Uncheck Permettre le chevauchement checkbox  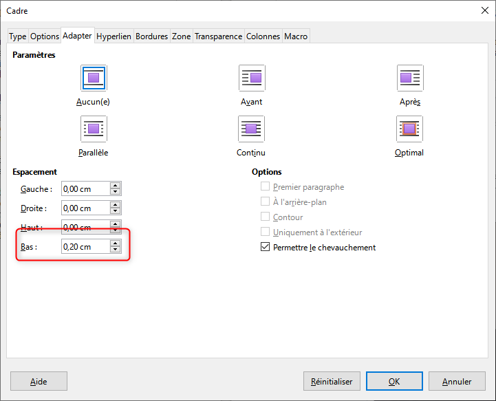point(266,248)
